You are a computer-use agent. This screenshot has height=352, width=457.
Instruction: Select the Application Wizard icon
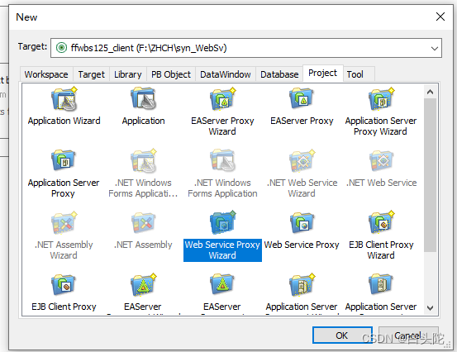(x=64, y=99)
